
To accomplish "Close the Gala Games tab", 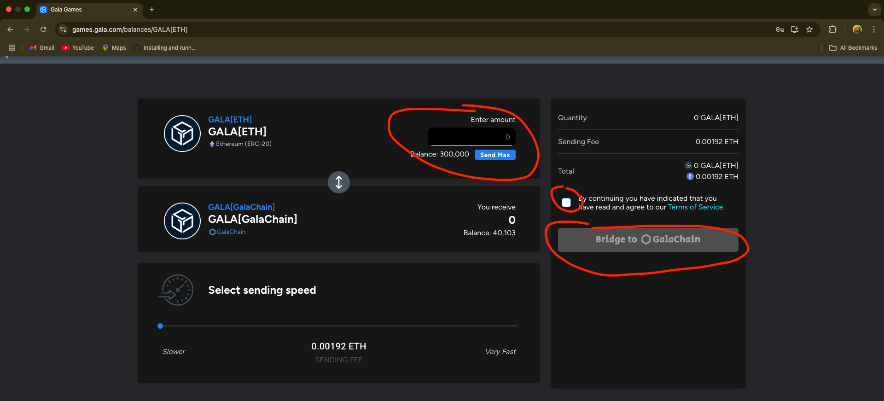I will (135, 10).
